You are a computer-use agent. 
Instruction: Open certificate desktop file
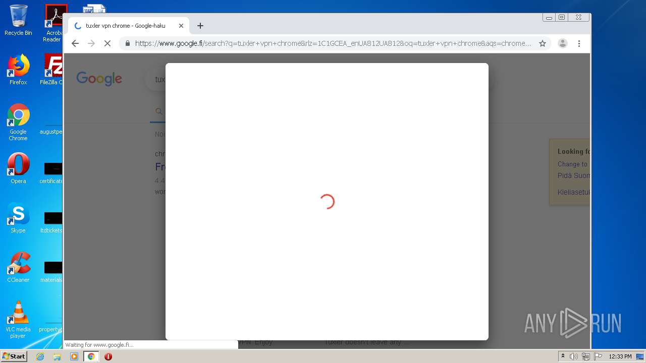[x=51, y=172]
